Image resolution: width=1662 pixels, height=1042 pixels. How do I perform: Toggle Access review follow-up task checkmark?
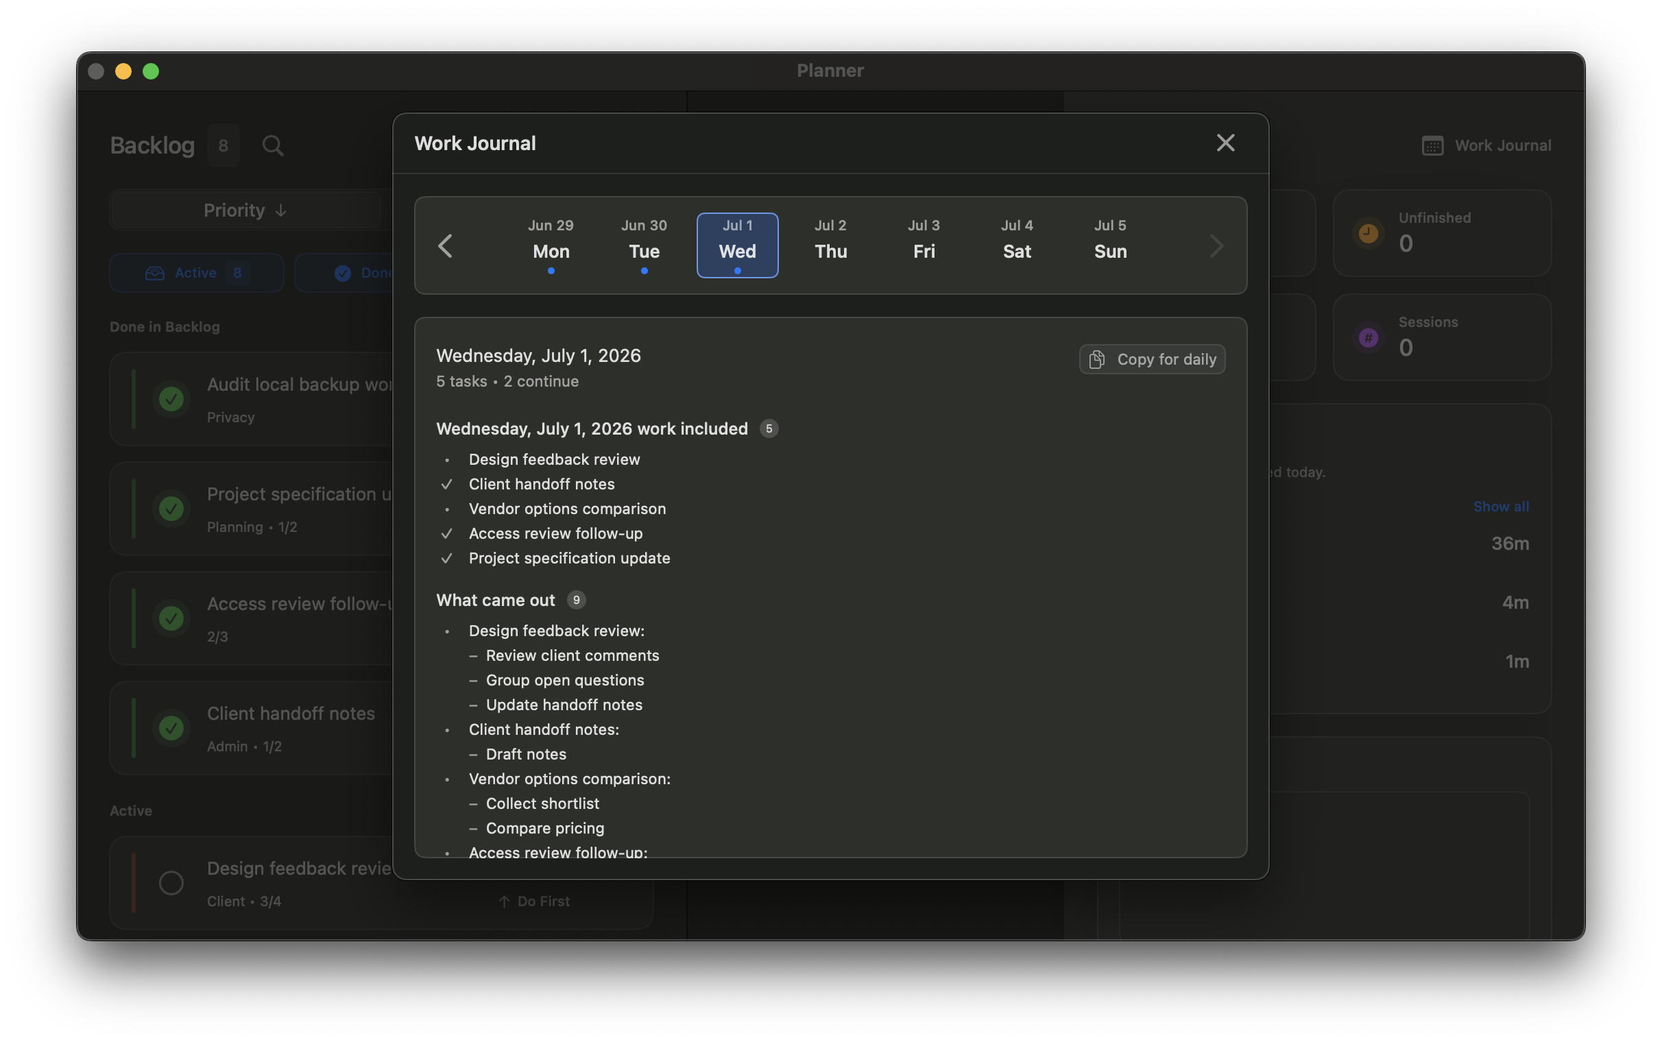coord(171,618)
